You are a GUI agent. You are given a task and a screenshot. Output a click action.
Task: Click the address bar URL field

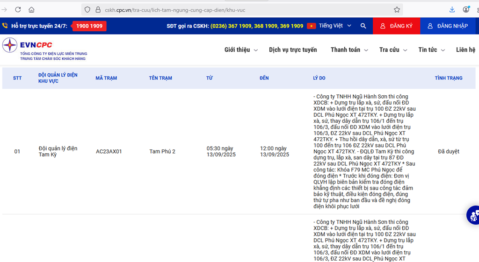tap(241, 10)
